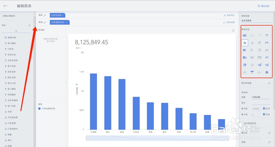Select the scatter plot chart type icon
Image resolution: width=275 pixels, height=147 pixels.
pyautogui.click(x=266, y=58)
